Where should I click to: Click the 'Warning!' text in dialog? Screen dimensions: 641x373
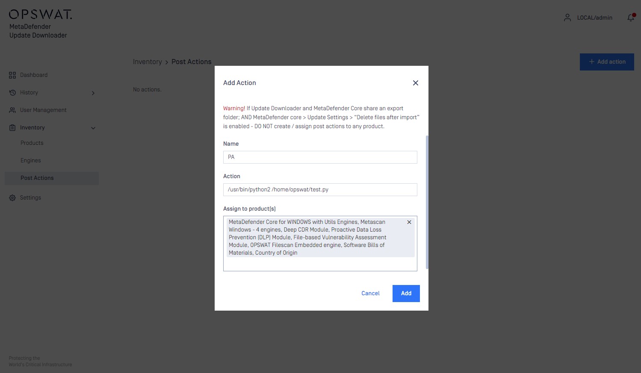pos(234,109)
